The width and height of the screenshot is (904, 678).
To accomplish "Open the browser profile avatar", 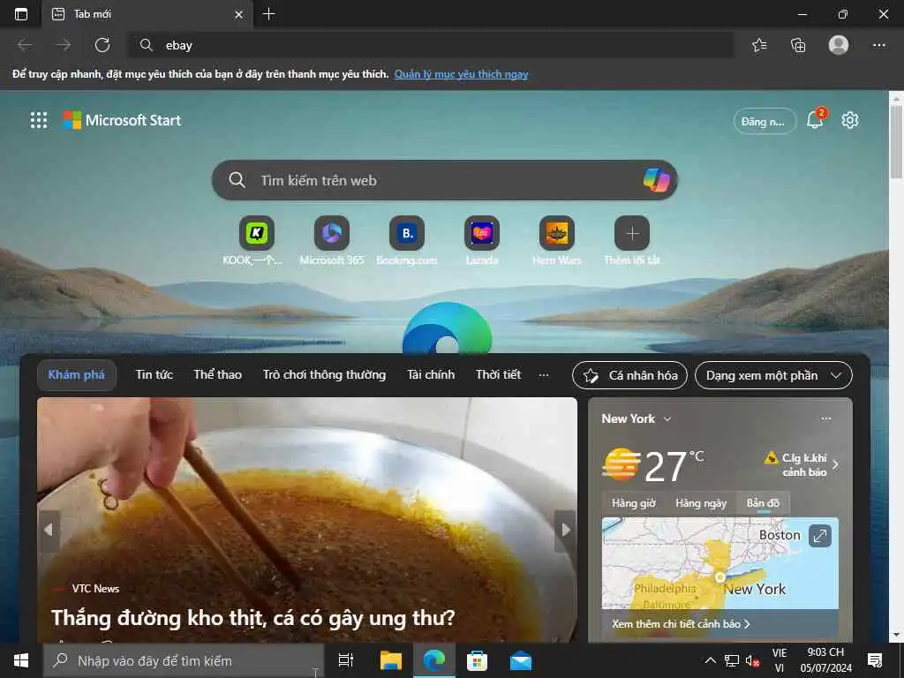I will (839, 45).
